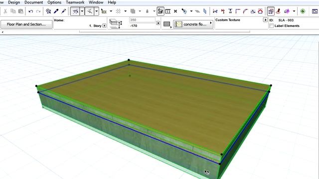Click the slab geometry diagram icon
This screenshot has height=179, width=319.
click(x=115, y=23)
